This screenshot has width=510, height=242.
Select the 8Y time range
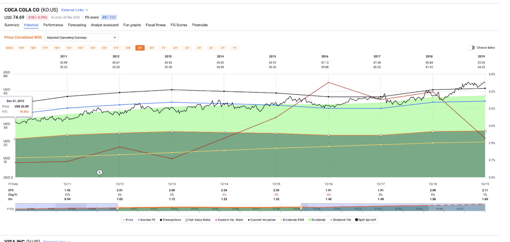tap(152, 48)
